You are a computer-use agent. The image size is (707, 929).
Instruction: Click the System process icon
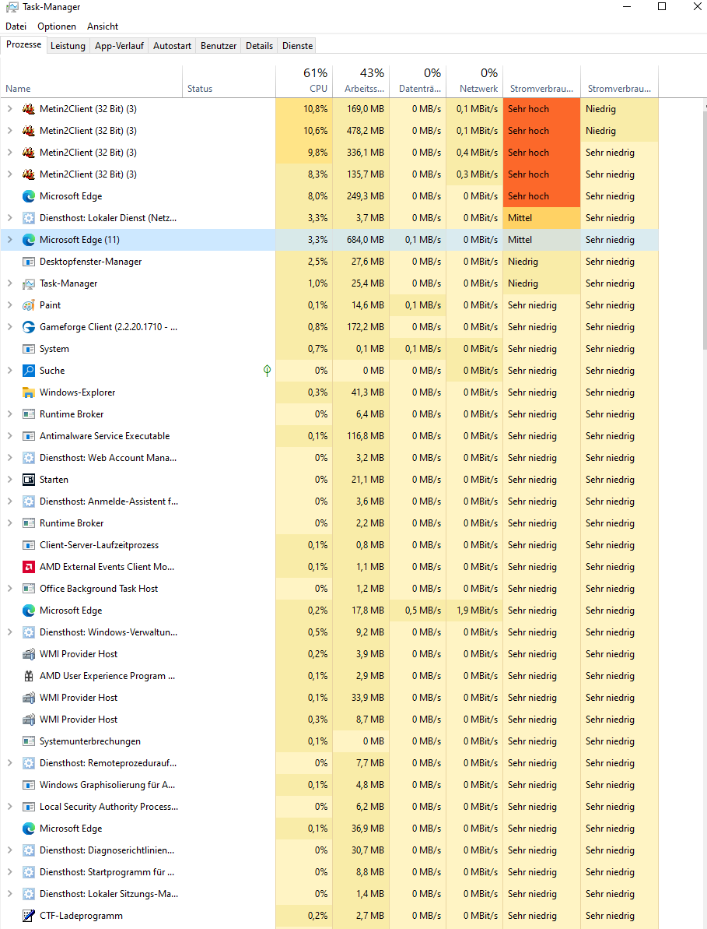(x=29, y=349)
